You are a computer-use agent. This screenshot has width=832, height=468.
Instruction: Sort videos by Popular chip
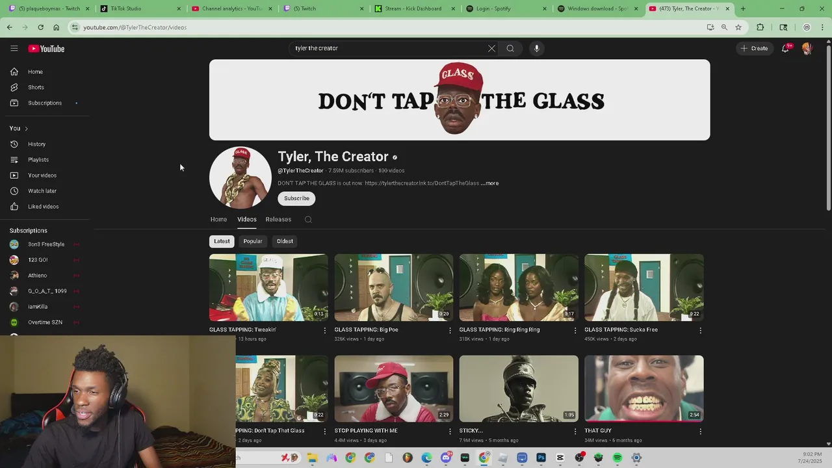[x=253, y=241]
